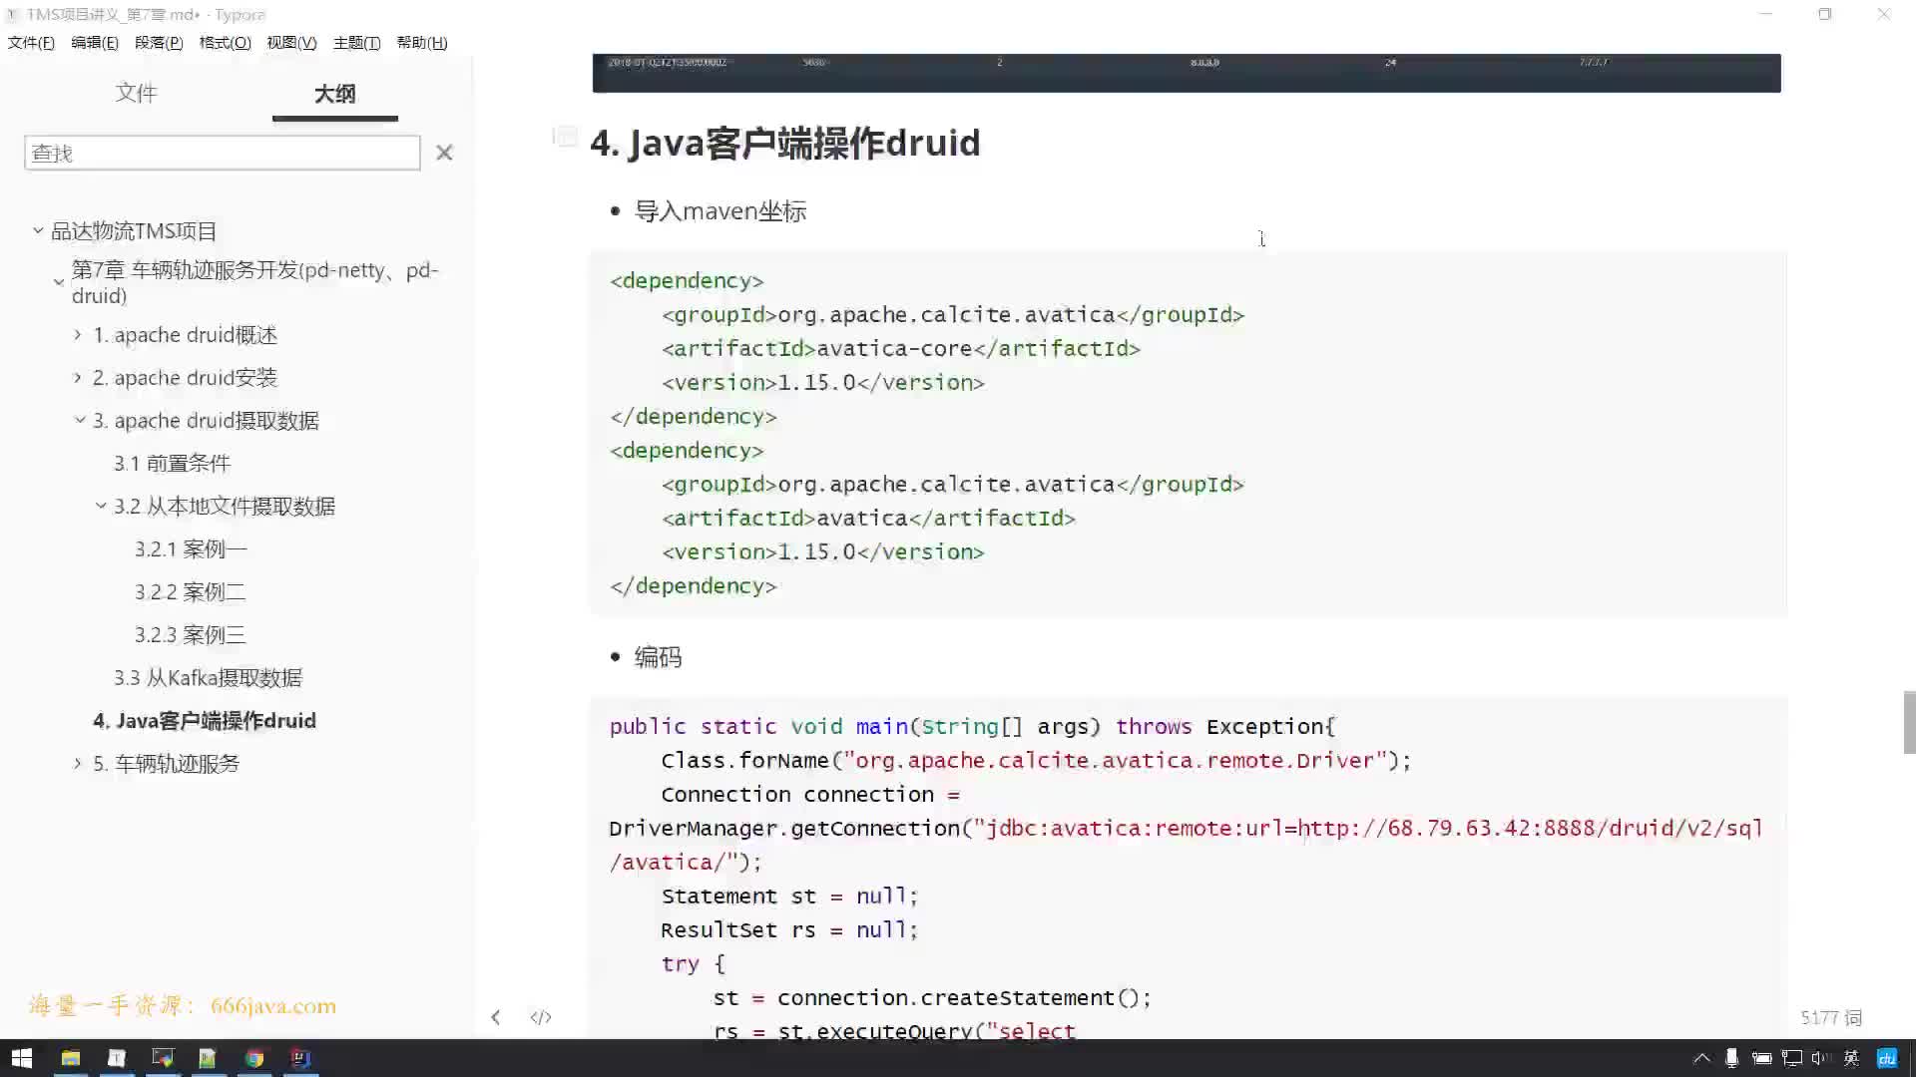Minimize the Typora window

pyautogui.click(x=1765, y=14)
